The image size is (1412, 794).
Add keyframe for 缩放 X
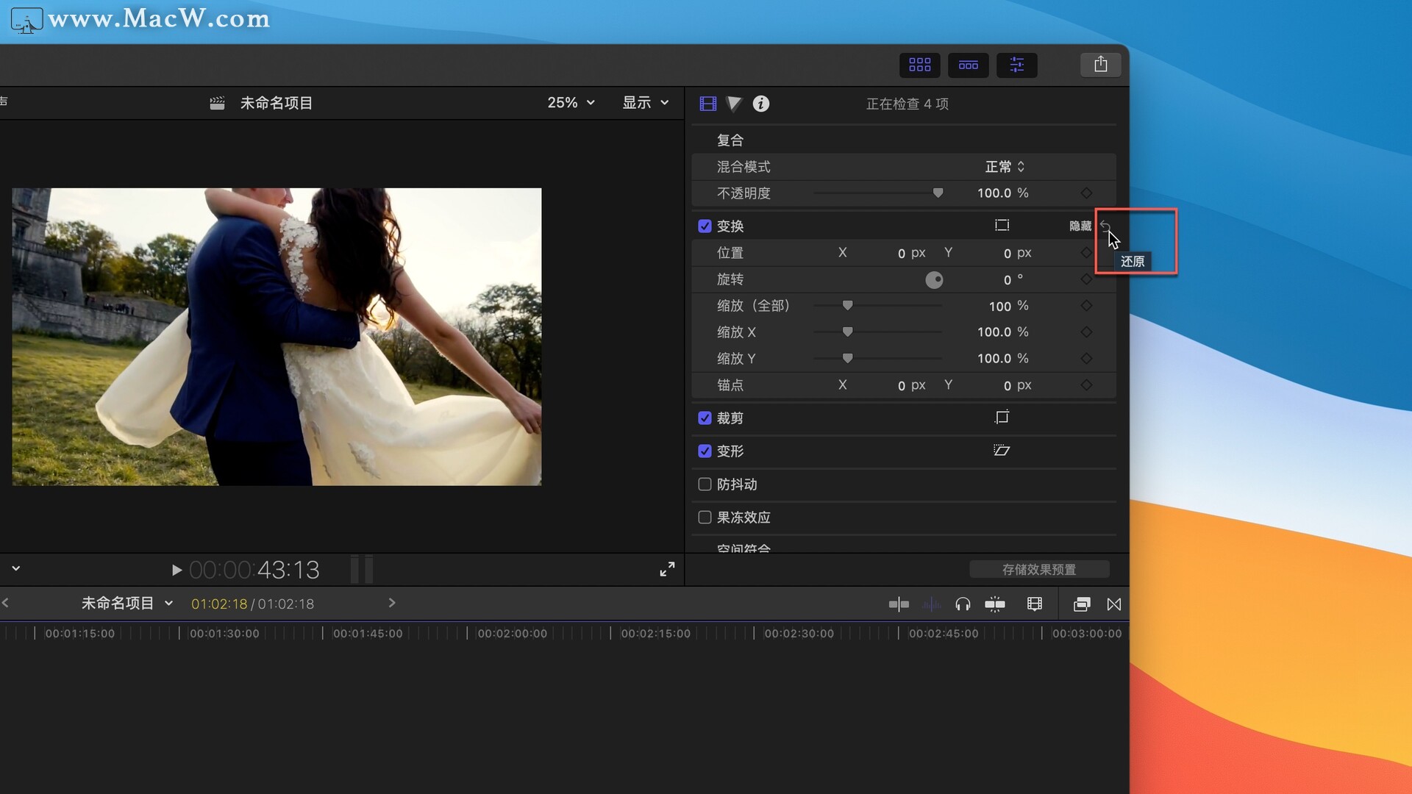[1086, 332]
